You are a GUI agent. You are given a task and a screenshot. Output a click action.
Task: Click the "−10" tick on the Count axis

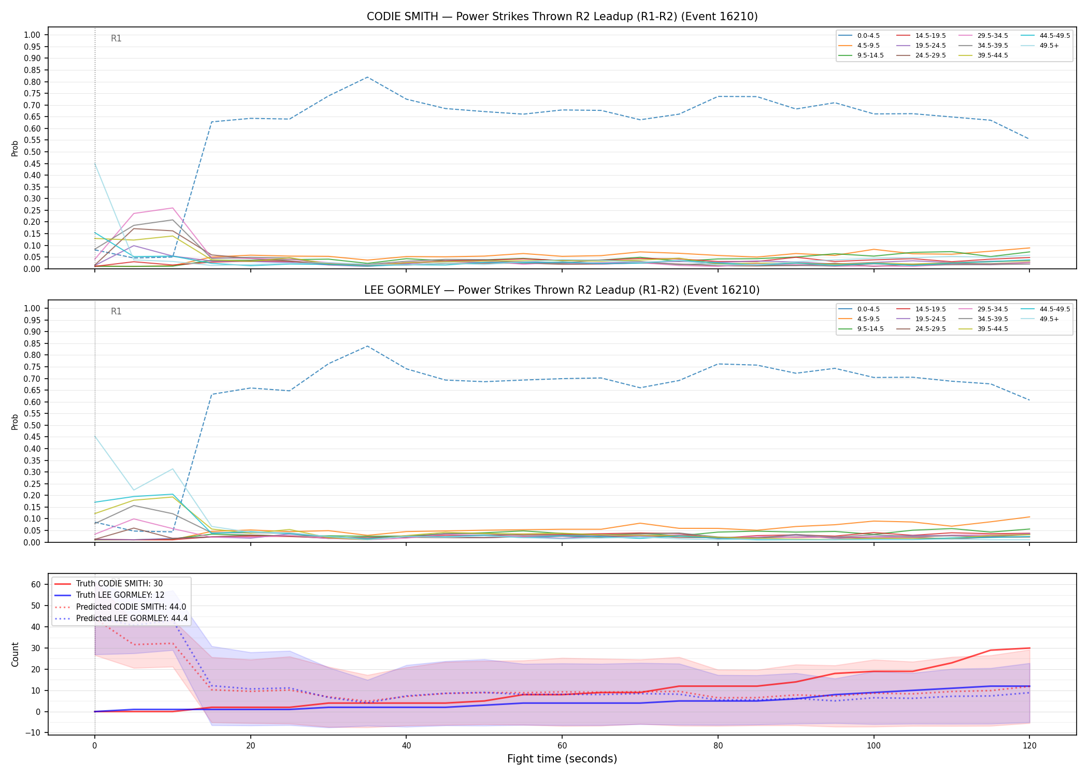(x=33, y=733)
